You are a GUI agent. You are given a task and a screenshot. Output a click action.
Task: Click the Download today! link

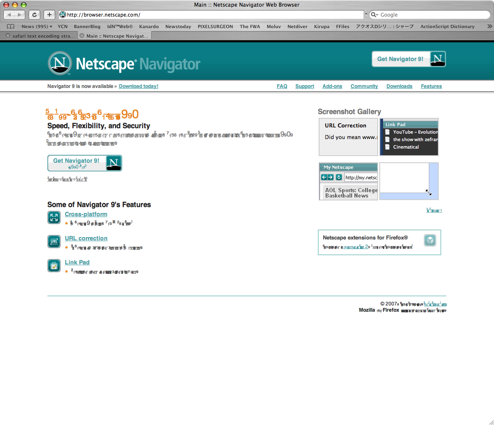(x=139, y=86)
